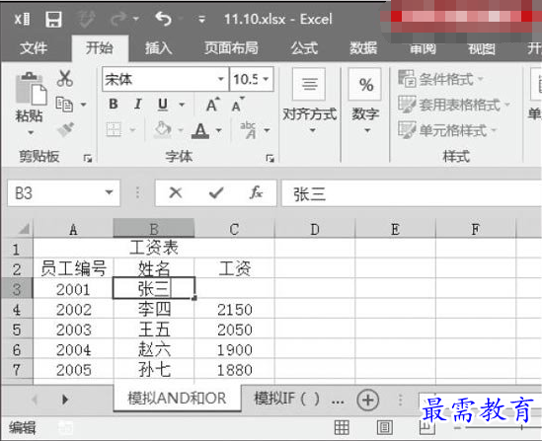This screenshot has width=542, height=441.
Task: Click Decrease Font Size icon
Action: 238,105
